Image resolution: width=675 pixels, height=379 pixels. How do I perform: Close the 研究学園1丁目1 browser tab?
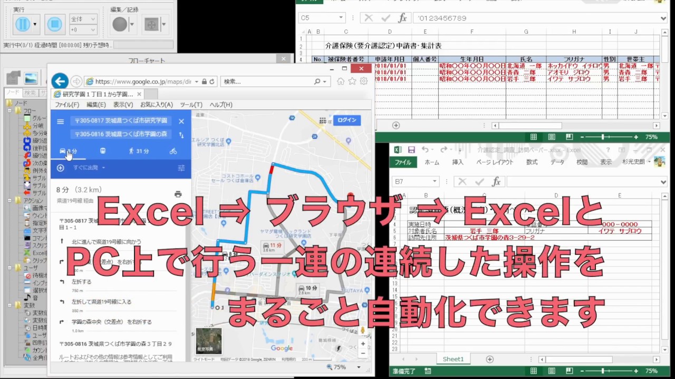click(x=139, y=94)
